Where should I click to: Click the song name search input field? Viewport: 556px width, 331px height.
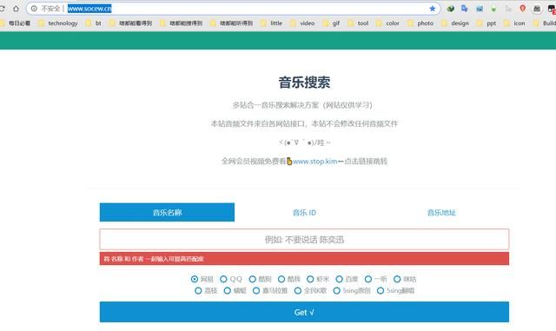coord(304,240)
